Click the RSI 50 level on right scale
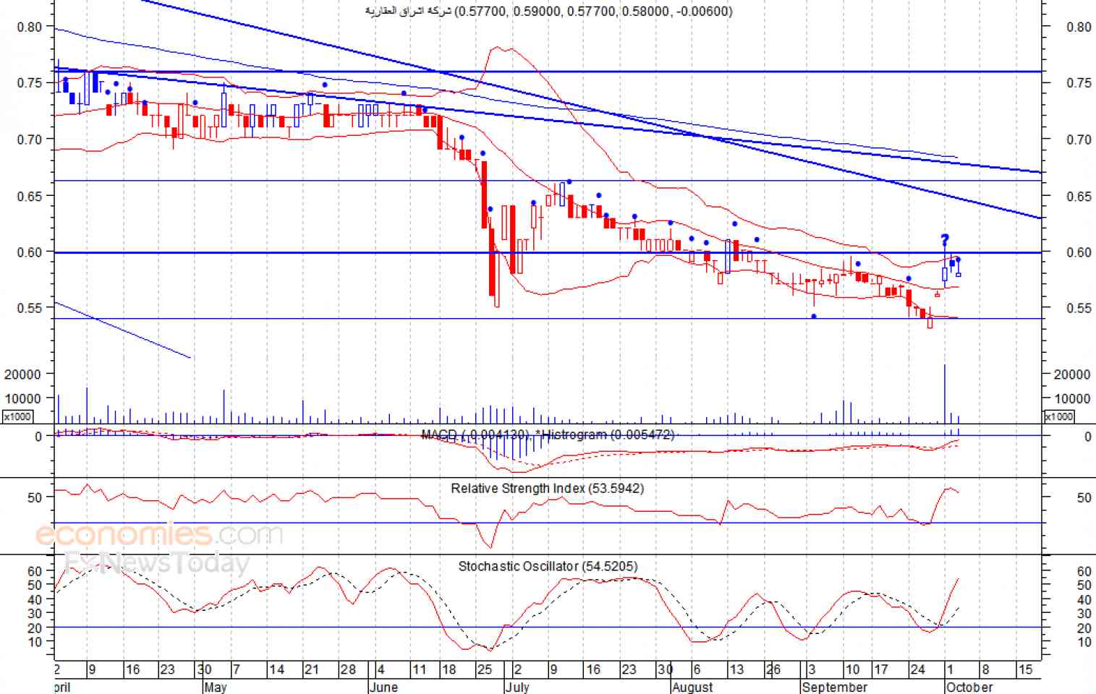Image resolution: width=1096 pixels, height=694 pixels. tap(1084, 497)
